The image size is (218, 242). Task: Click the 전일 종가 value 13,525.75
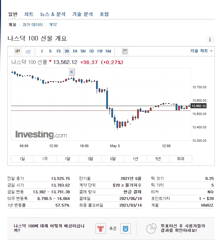[60, 179]
